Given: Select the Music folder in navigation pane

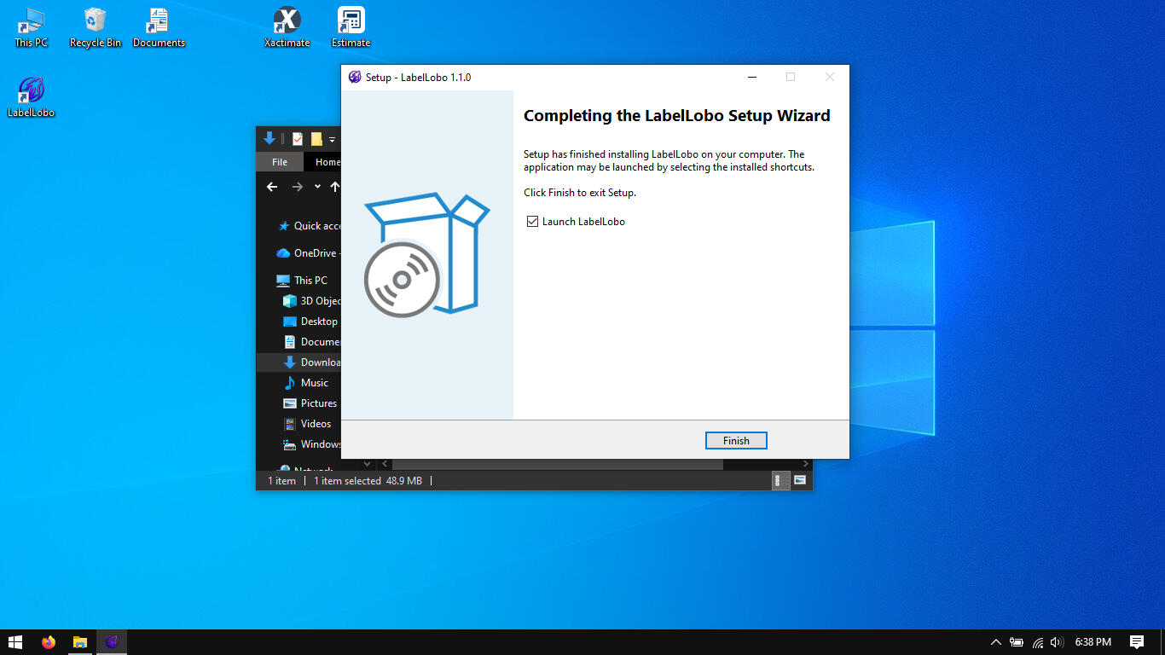Looking at the screenshot, I should [314, 383].
